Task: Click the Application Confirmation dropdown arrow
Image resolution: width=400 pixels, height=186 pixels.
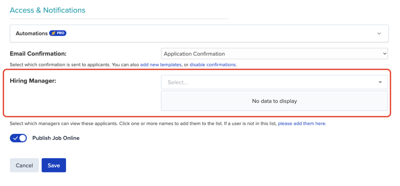Action: [x=384, y=54]
